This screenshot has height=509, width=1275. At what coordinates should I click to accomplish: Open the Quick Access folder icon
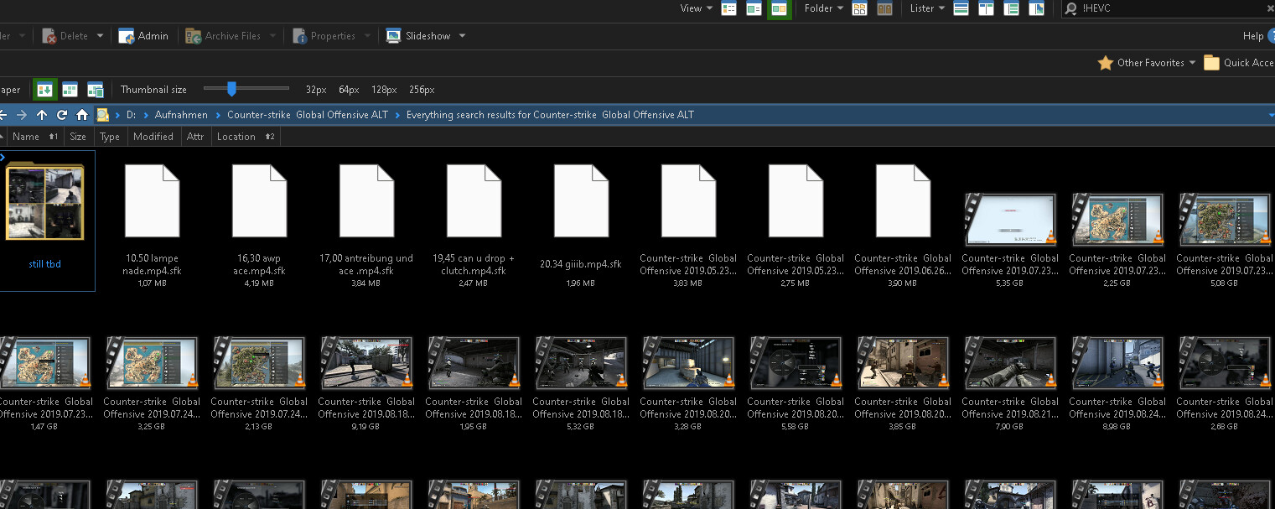pyautogui.click(x=1211, y=63)
